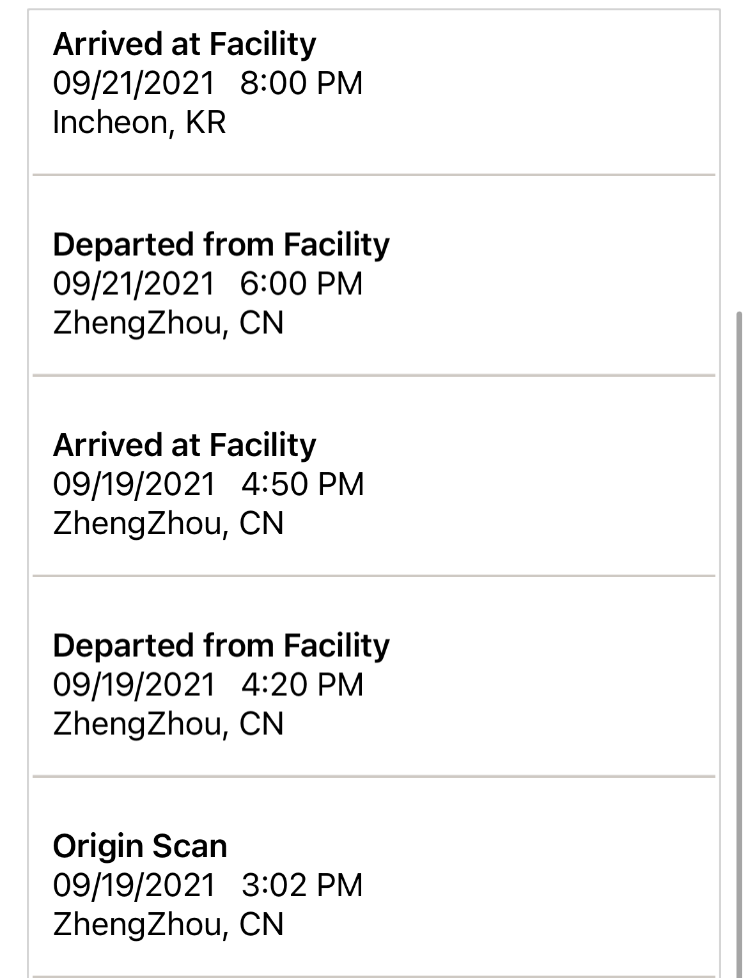Tap ZhengZhou, CN under the 4:20 PM departure
Image resolution: width=748 pixels, height=978 pixels.
pos(168,724)
